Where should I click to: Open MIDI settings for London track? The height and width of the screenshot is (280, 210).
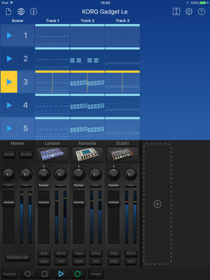coord(44,261)
